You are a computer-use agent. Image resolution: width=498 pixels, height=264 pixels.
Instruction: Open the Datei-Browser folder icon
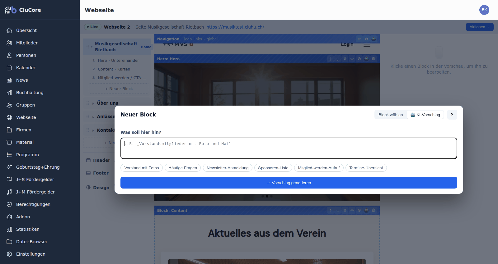click(9, 242)
